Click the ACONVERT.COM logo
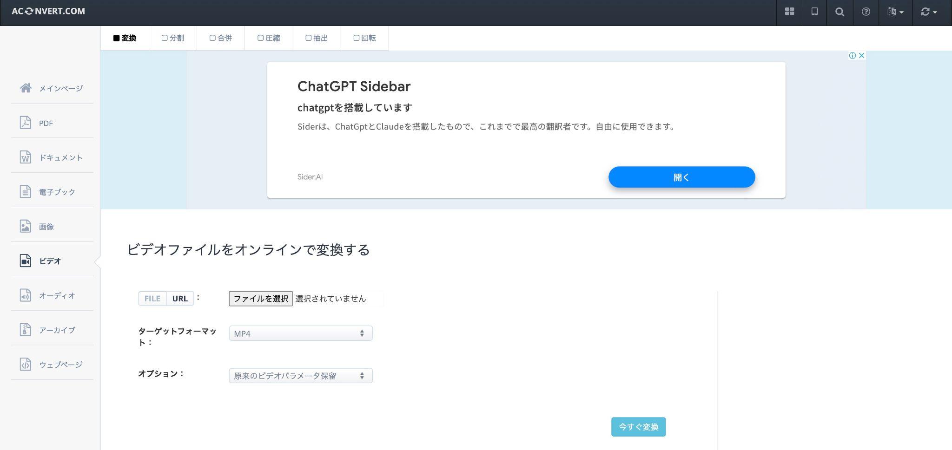 pos(48,11)
